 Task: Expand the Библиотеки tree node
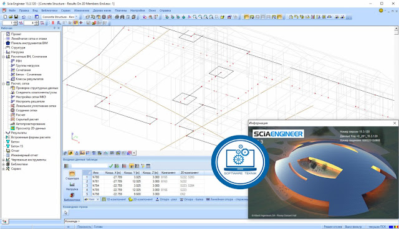click(4, 164)
